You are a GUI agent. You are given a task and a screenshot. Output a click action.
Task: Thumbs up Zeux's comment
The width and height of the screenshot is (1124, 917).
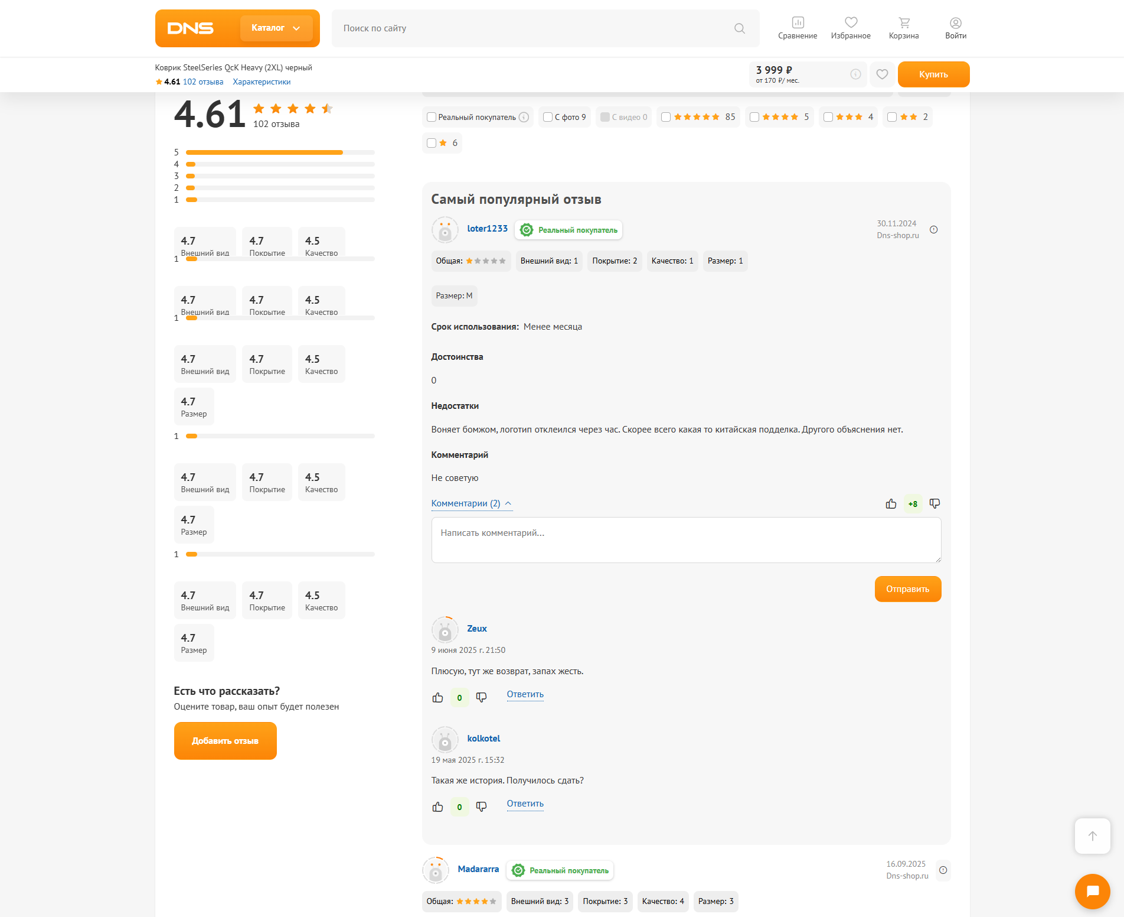(x=437, y=698)
